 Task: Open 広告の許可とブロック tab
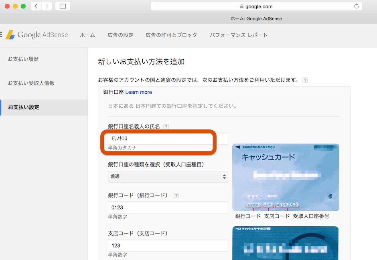point(171,35)
